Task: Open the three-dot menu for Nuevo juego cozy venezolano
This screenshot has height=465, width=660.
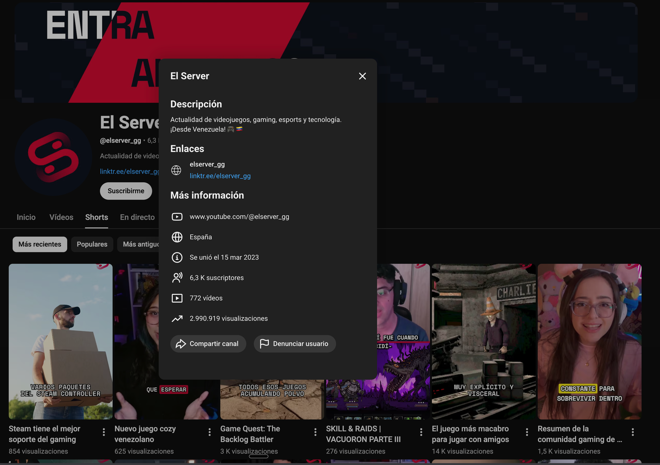Action: (x=210, y=432)
